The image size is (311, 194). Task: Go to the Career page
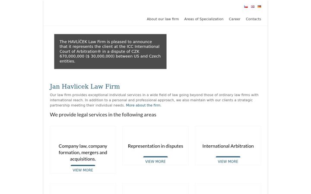[x=235, y=19]
